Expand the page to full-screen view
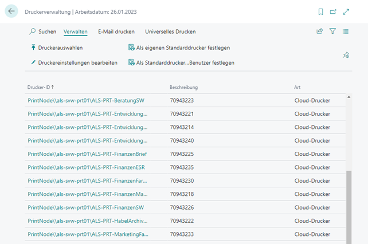The height and width of the screenshot is (244, 368). tap(346, 11)
